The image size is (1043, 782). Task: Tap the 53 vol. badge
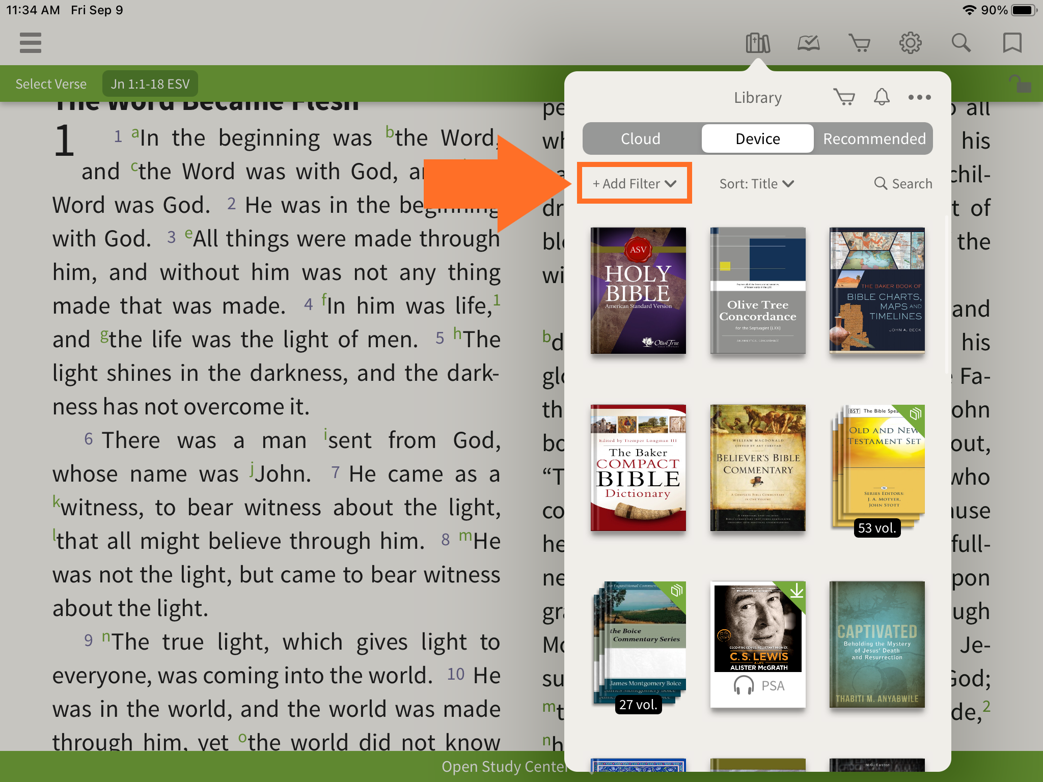[x=876, y=528]
